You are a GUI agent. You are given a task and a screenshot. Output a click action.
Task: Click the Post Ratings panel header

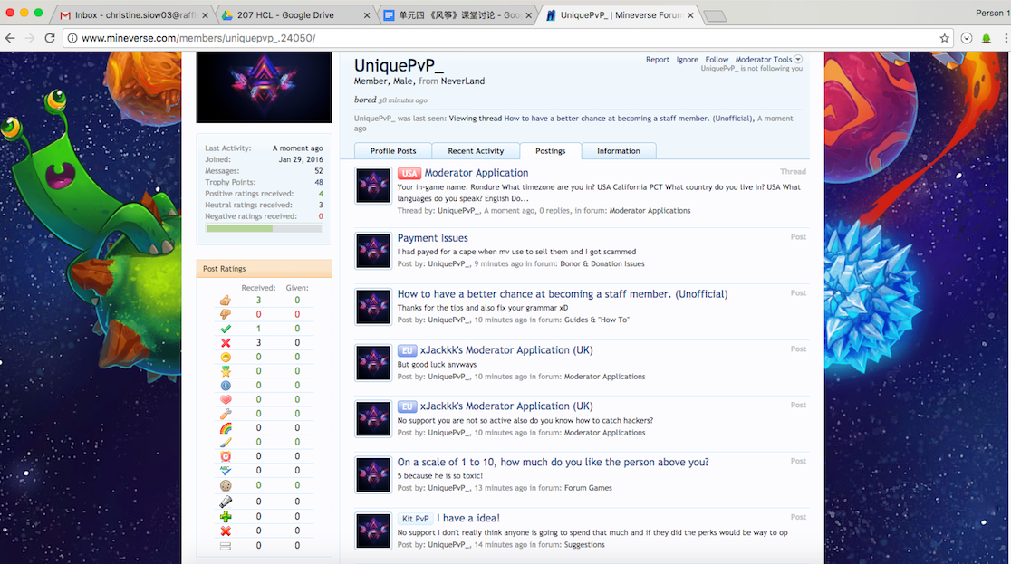point(264,268)
